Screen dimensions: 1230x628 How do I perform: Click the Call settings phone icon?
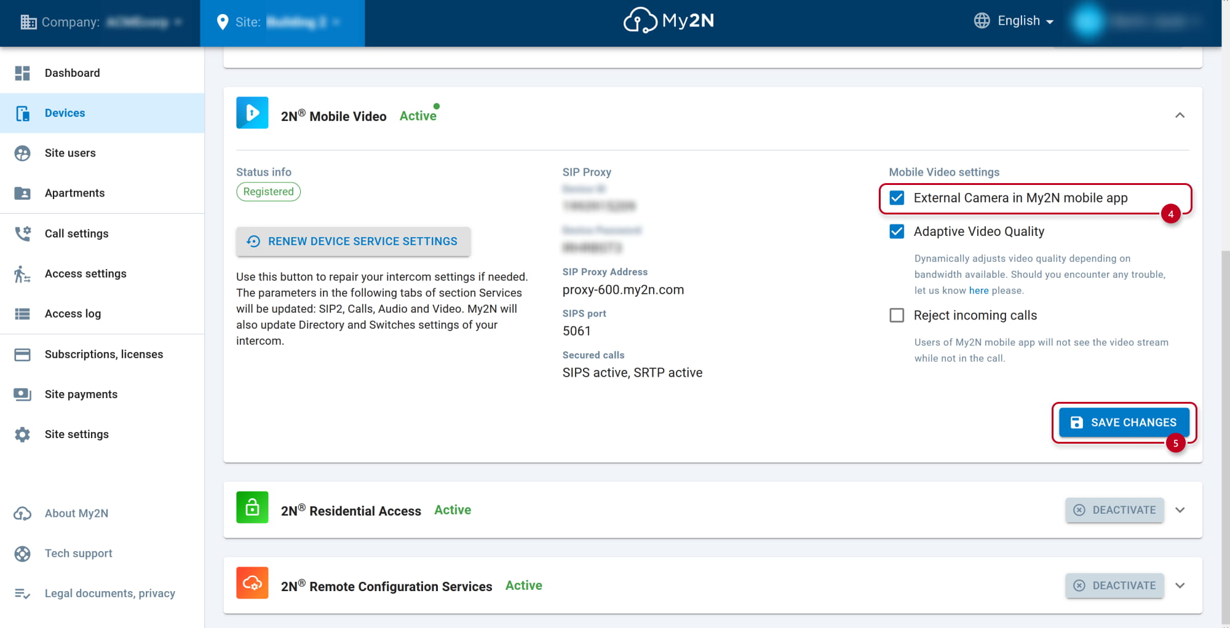(22, 234)
